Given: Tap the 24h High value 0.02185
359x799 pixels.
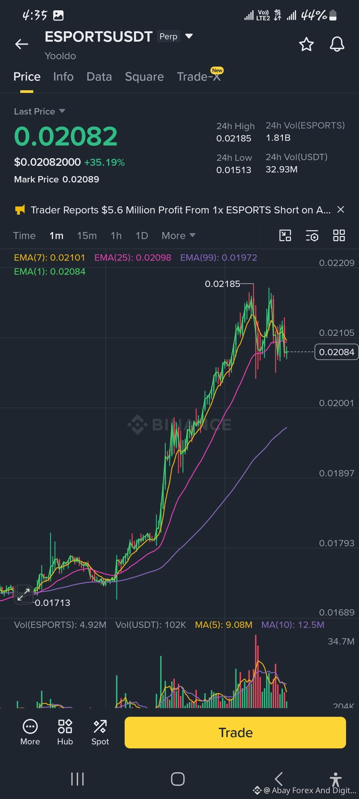Looking at the screenshot, I should coord(234,138).
